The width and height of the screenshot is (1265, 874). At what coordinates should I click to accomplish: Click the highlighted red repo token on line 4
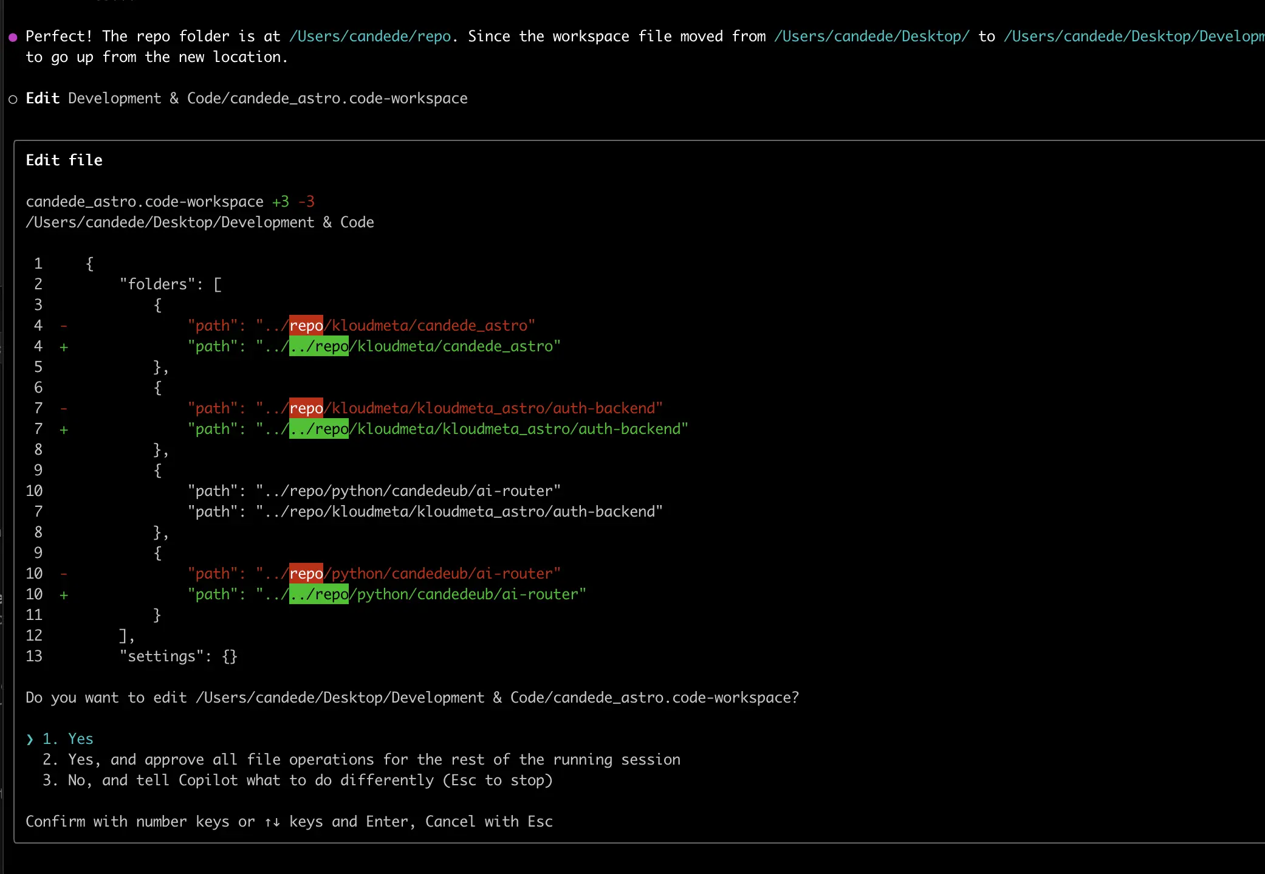tap(306, 325)
